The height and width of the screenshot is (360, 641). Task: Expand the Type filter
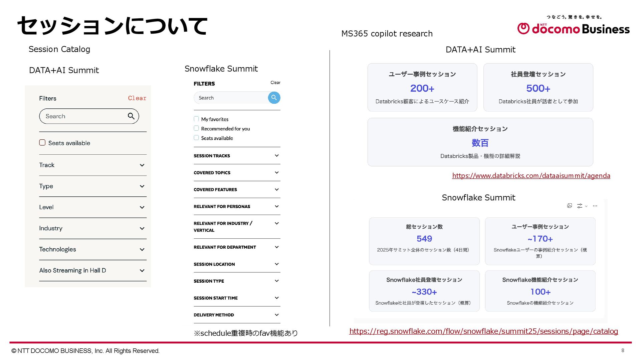pyautogui.click(x=93, y=186)
